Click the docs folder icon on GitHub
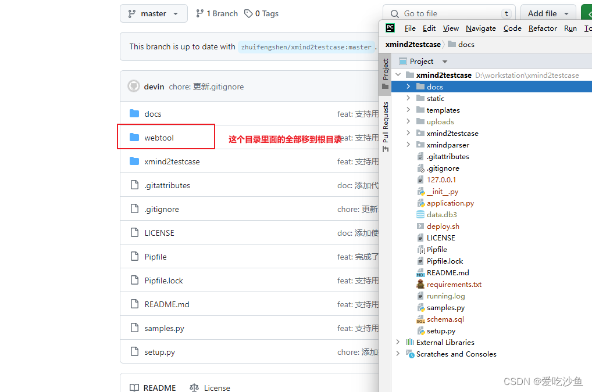The height and width of the screenshot is (392, 592). coord(134,113)
